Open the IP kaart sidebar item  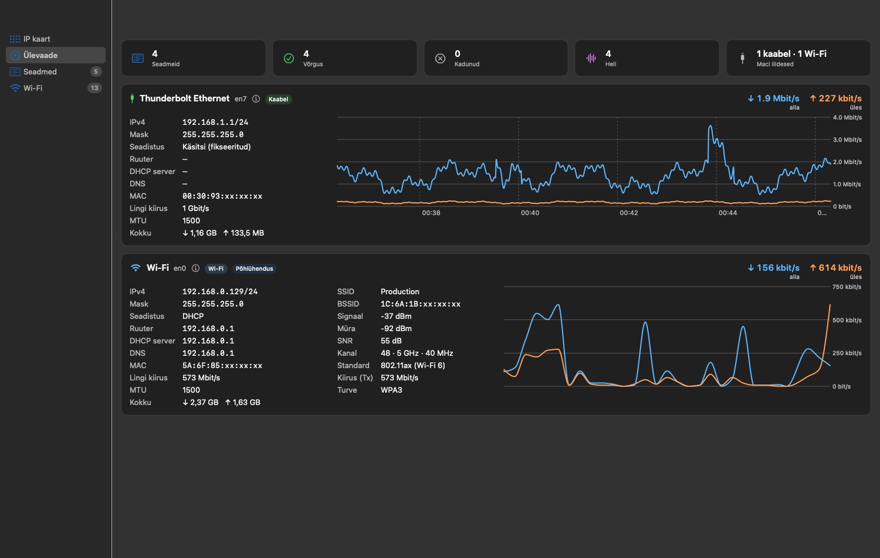[56, 39]
